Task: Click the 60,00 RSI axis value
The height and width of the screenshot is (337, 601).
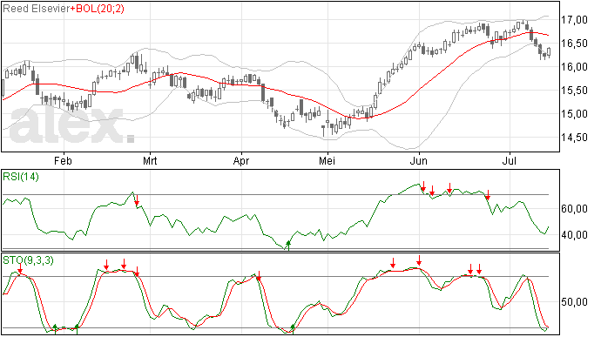Action: [574, 209]
